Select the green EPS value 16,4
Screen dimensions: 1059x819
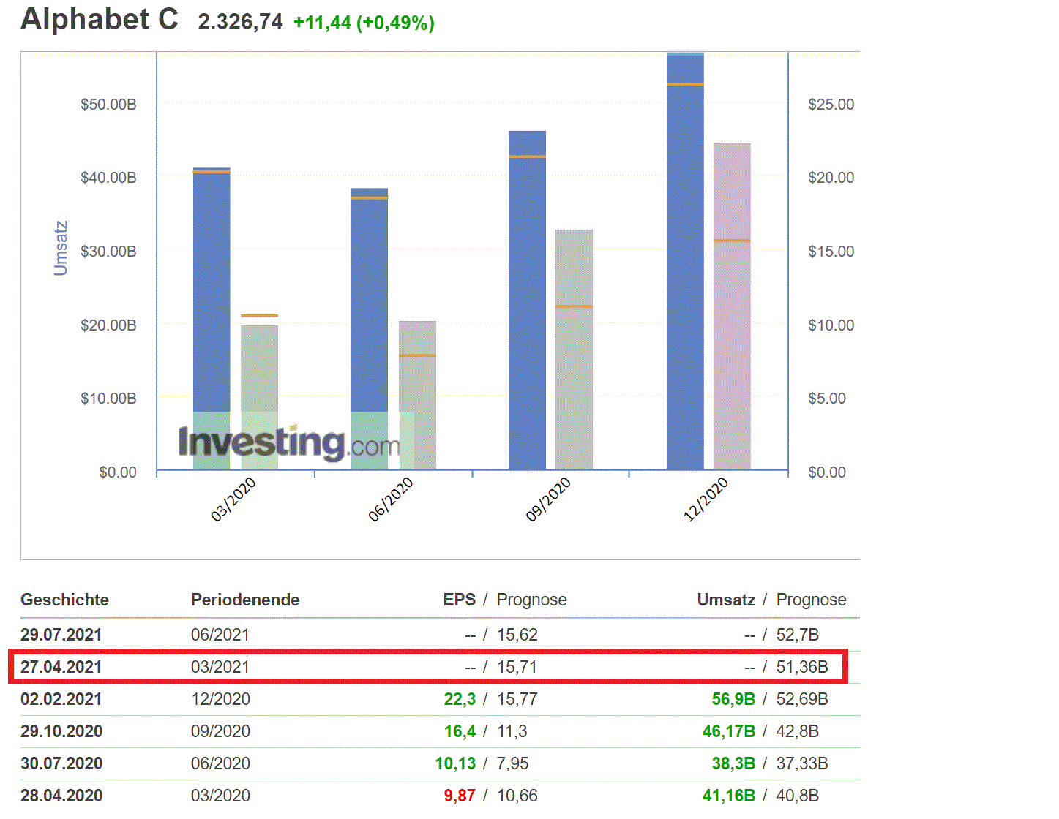460,731
